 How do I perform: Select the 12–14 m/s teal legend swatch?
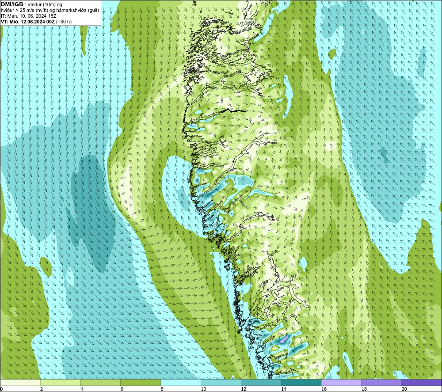pyautogui.click(x=261, y=382)
